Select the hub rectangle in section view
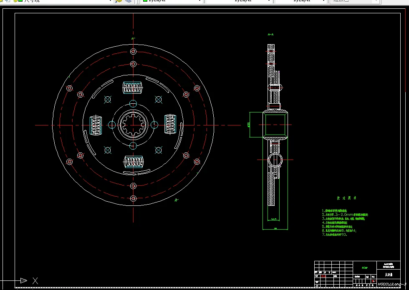Image resolution: width=409 pixels, height=290 pixels. [x=275, y=125]
